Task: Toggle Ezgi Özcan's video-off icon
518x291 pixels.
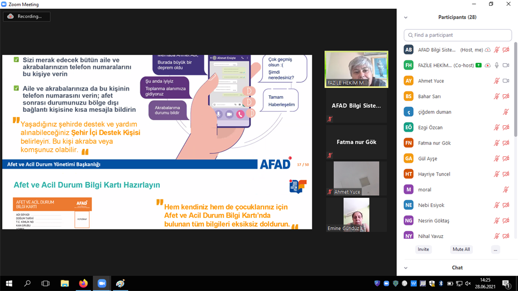Action: 506,127
